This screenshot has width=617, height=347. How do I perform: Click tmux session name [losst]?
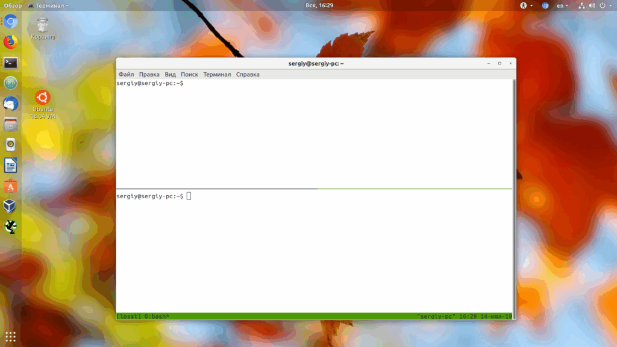click(128, 316)
